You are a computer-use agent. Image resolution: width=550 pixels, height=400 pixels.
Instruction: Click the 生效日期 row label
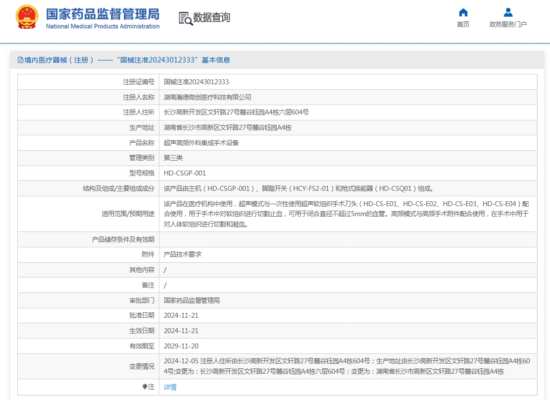[x=142, y=331]
